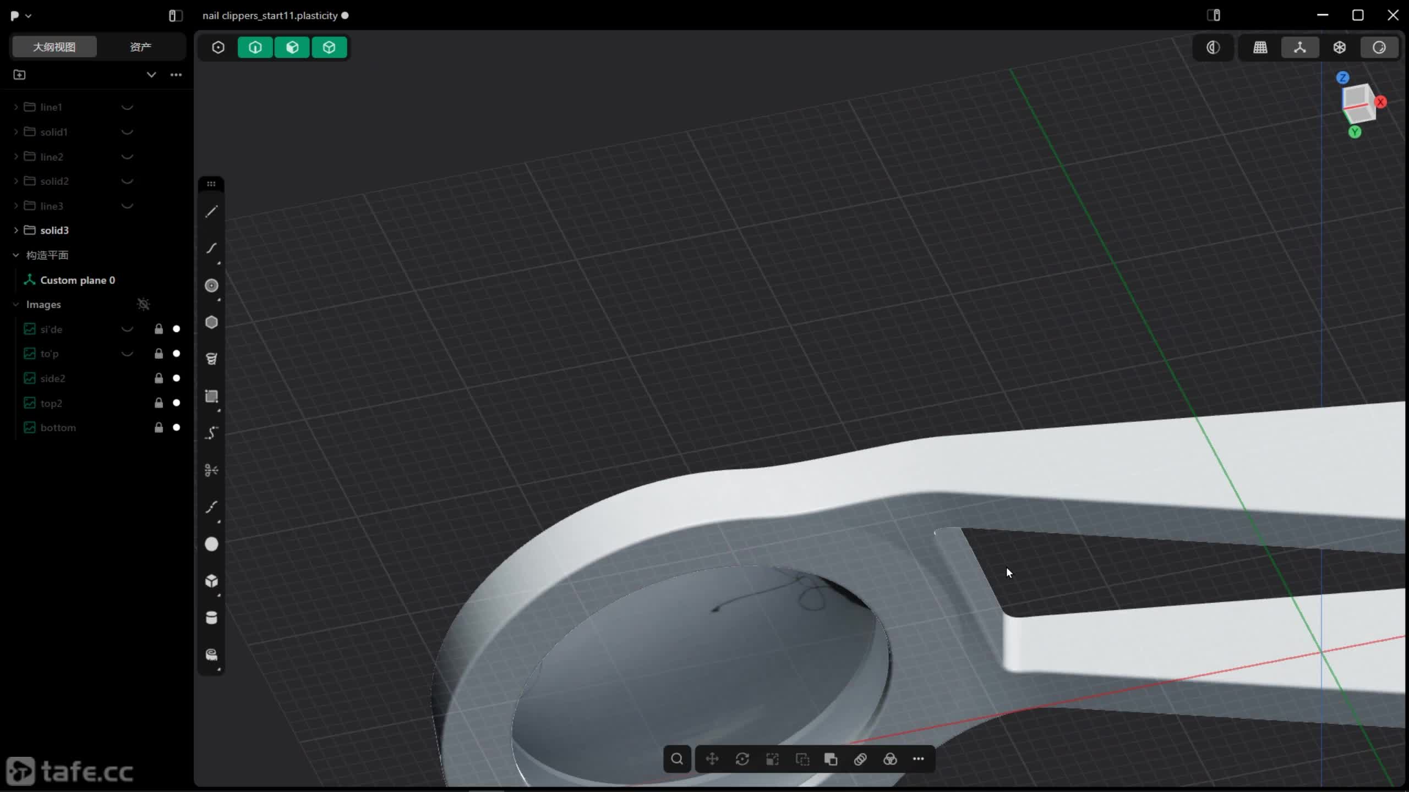The width and height of the screenshot is (1409, 792).
Task: Unlock the top2 image
Action: (159, 403)
